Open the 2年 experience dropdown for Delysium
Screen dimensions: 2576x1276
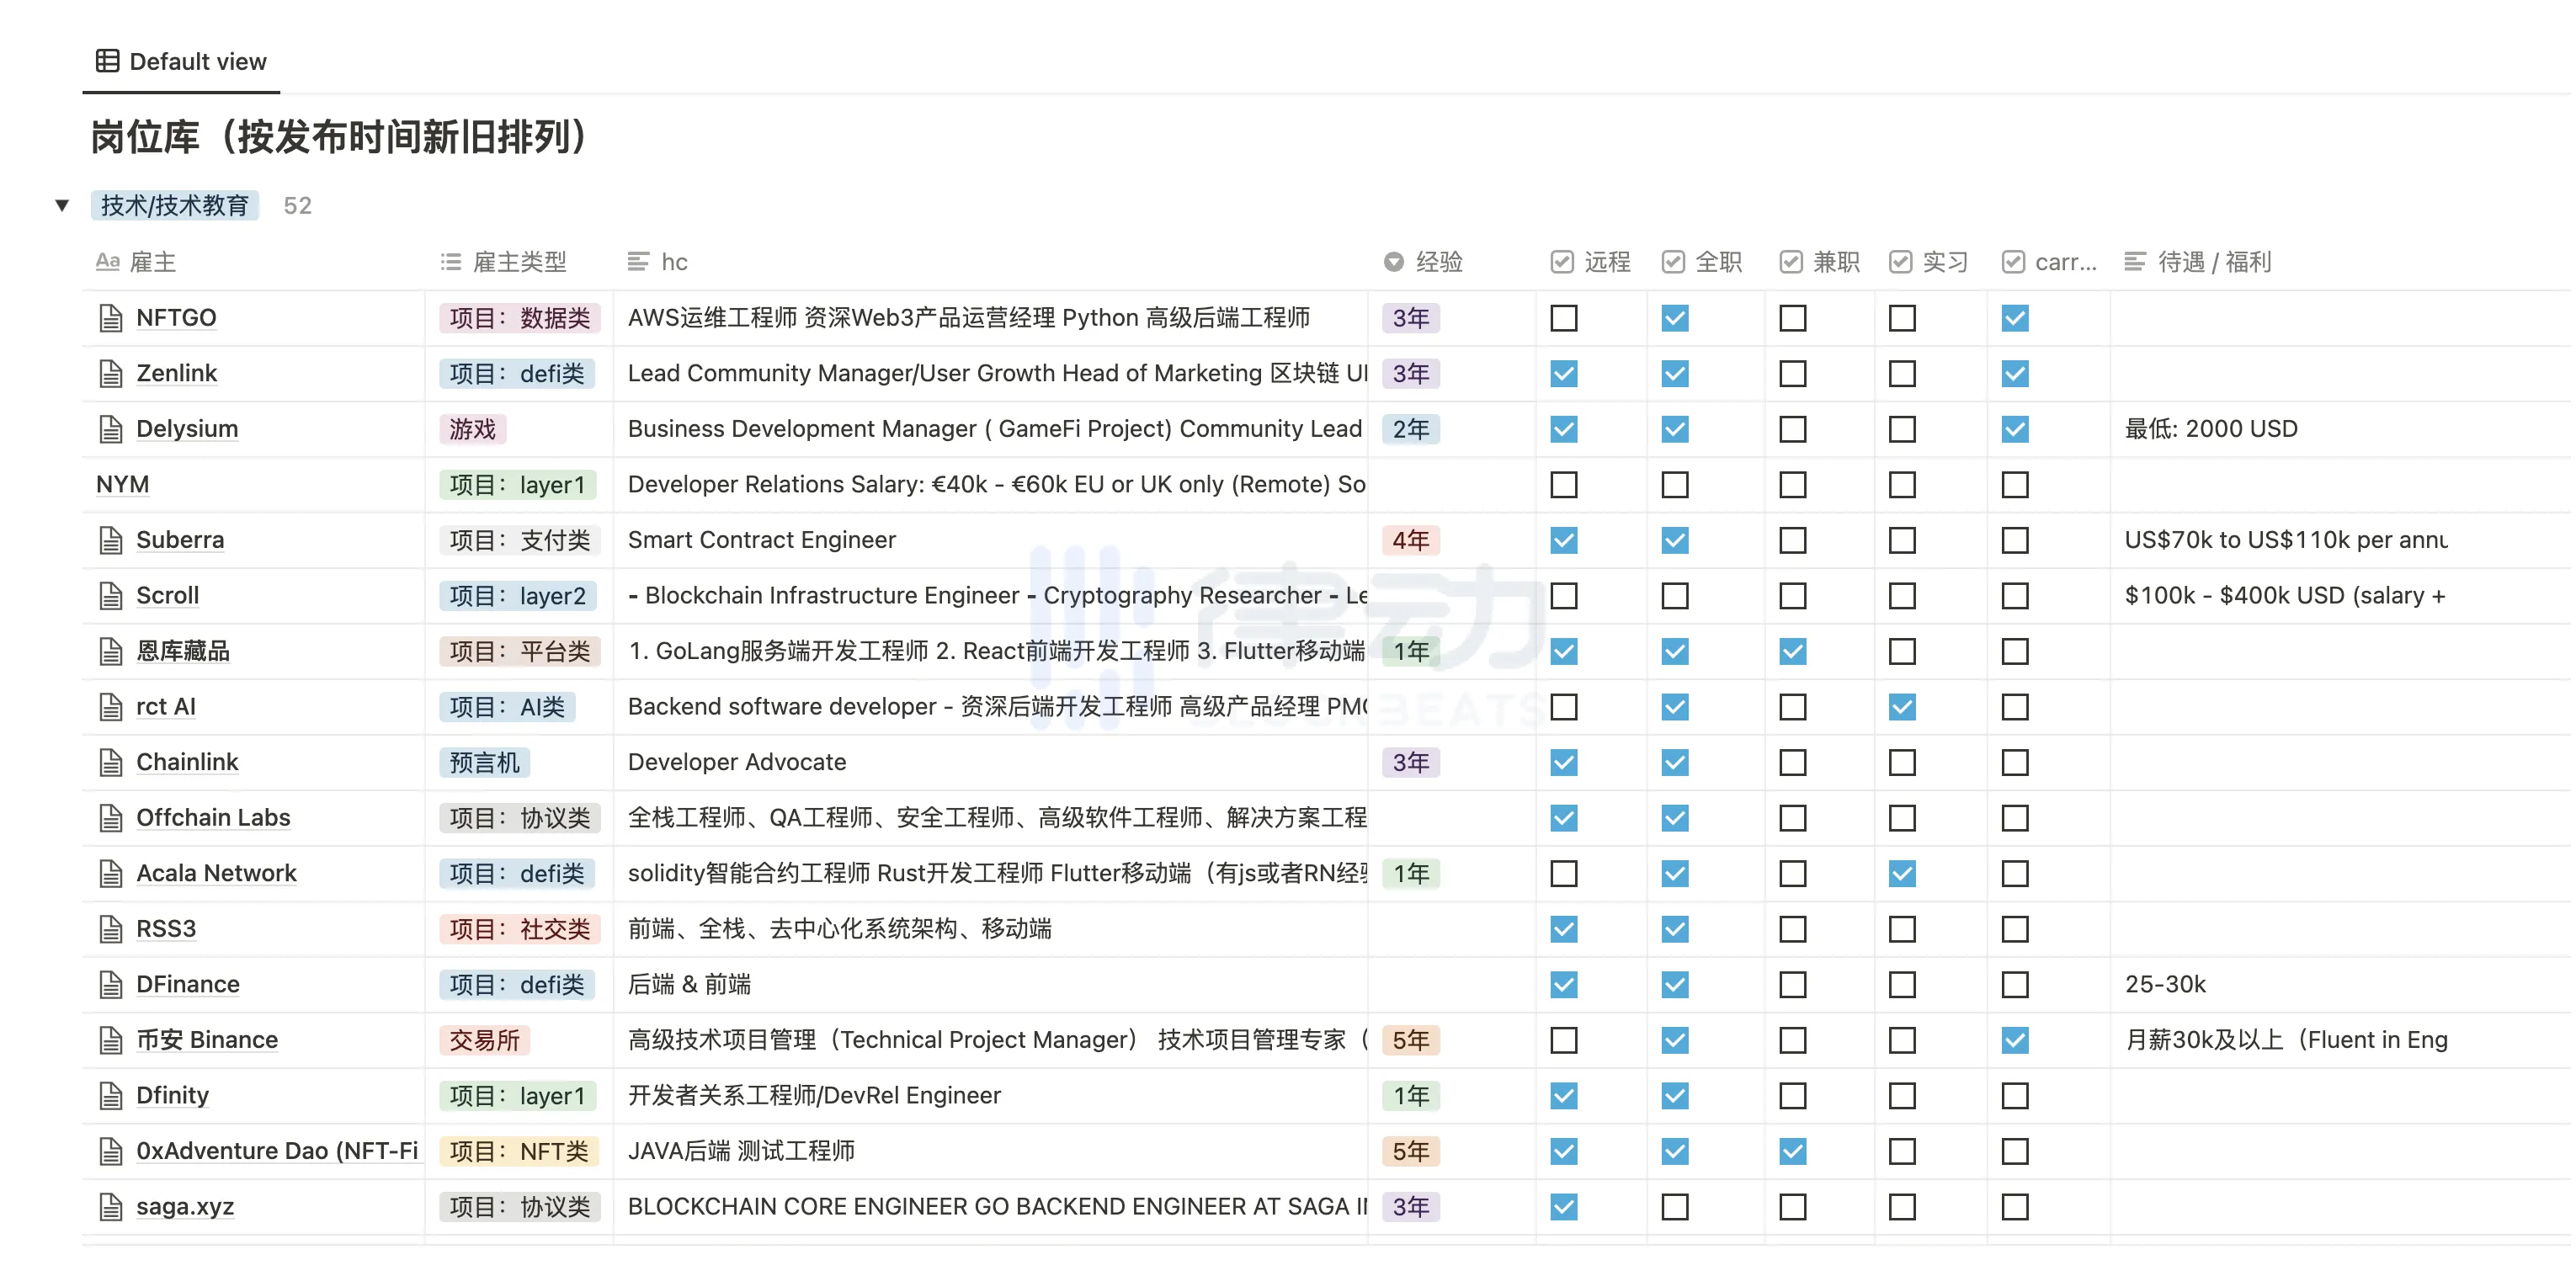[x=1411, y=429]
